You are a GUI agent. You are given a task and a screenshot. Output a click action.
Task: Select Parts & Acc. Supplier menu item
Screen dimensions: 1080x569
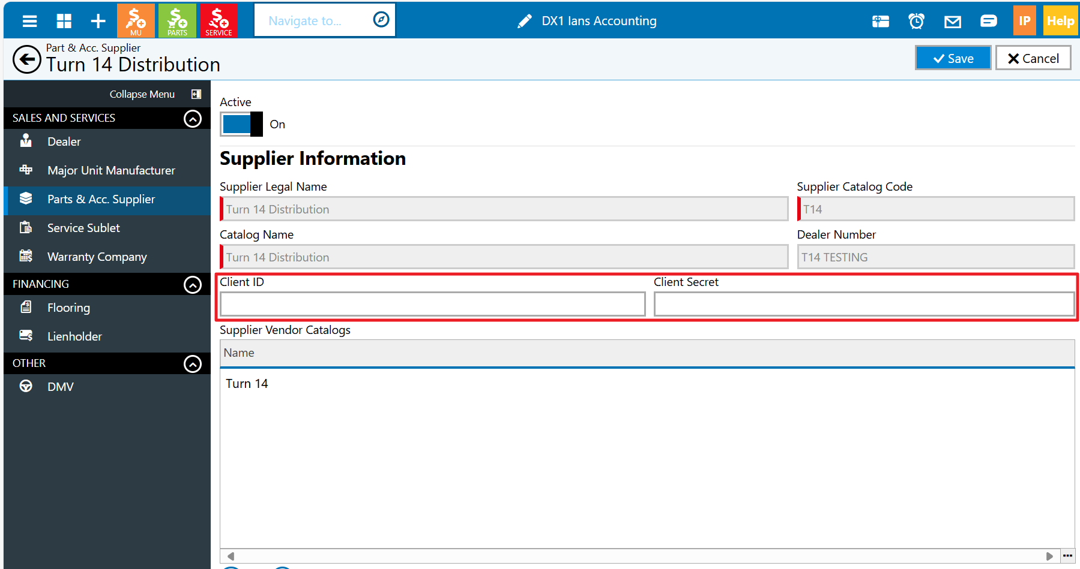pyautogui.click(x=107, y=199)
